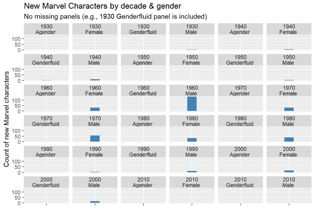
Task: Click the small bar in 1940 Male panel
Action: click(95, 80)
